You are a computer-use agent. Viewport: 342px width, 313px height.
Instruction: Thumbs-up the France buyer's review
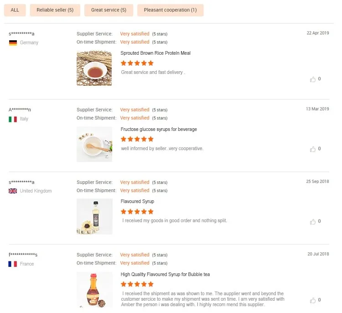[x=313, y=300]
